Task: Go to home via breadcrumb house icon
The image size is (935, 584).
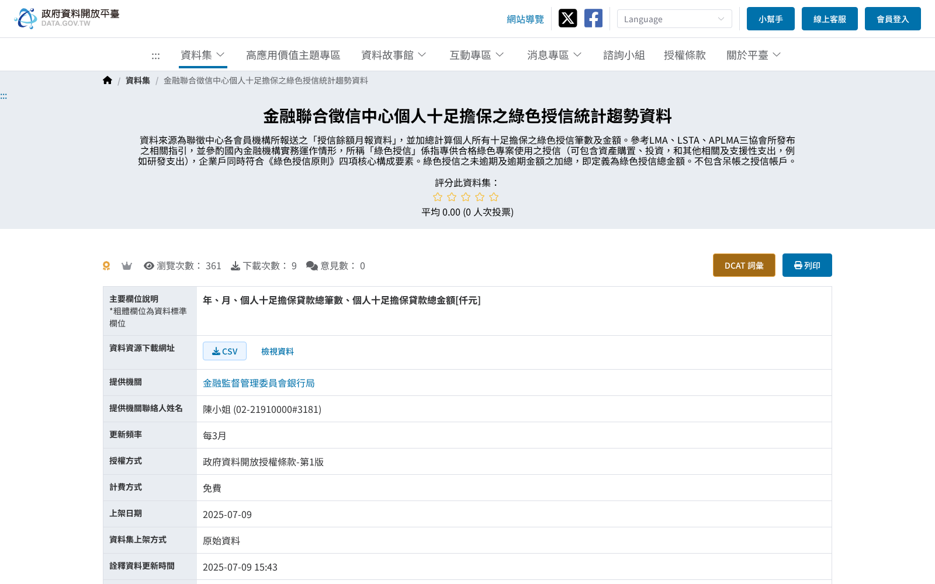Action: 108,81
